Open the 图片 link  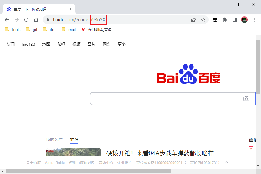point(91,44)
